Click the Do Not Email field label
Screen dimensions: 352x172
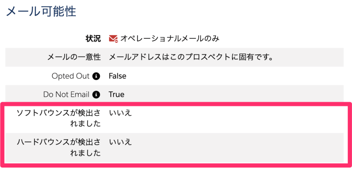(x=66, y=94)
